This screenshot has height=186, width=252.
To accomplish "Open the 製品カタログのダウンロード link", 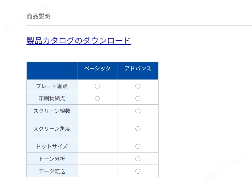I will [79, 41].
